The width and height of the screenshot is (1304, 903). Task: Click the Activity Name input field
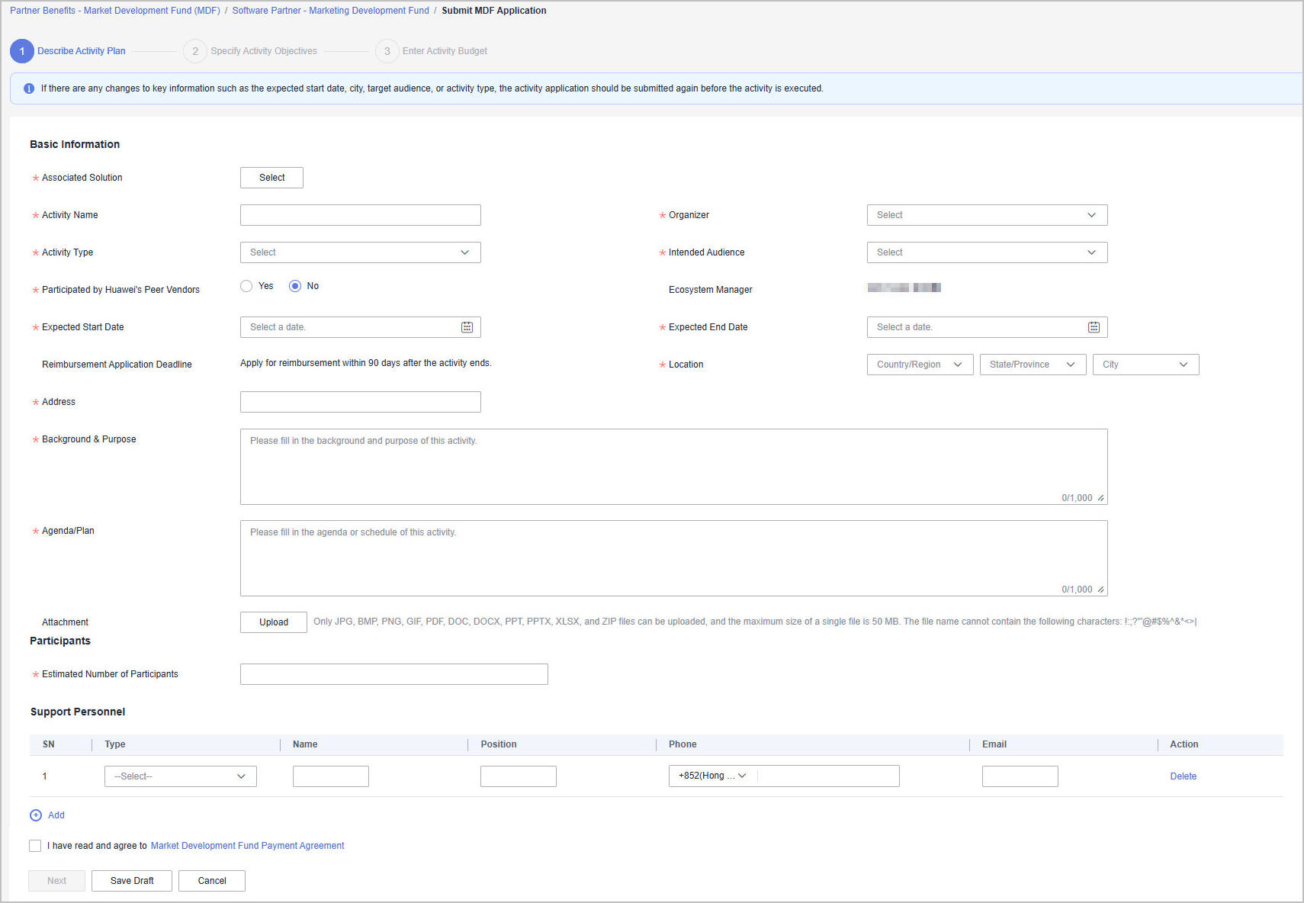coord(360,215)
